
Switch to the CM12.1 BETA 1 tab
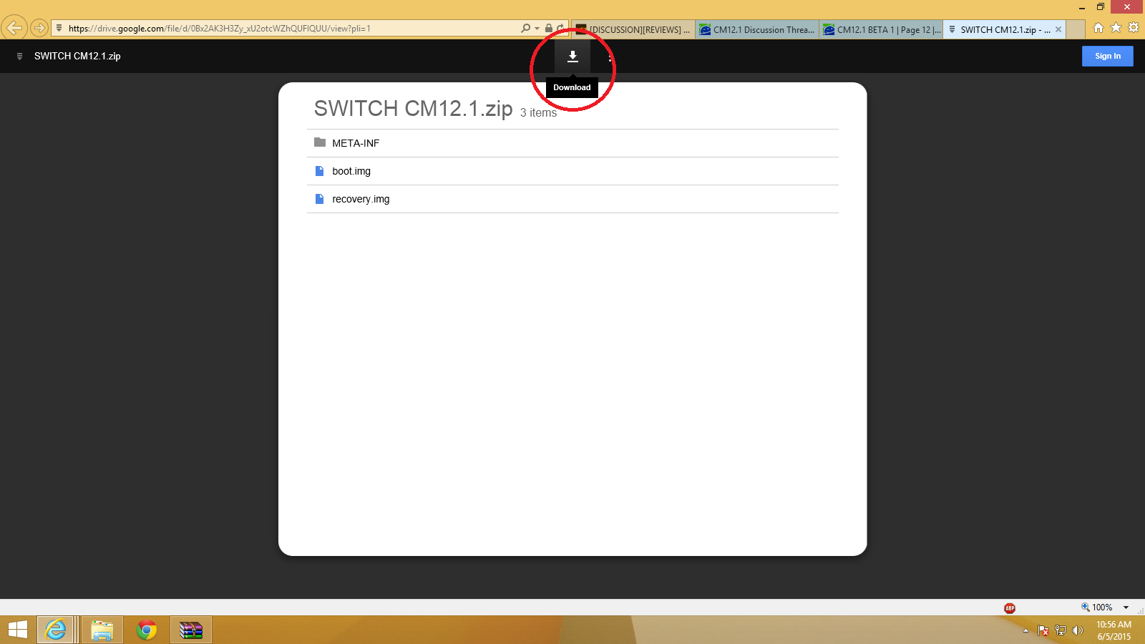pos(882,29)
